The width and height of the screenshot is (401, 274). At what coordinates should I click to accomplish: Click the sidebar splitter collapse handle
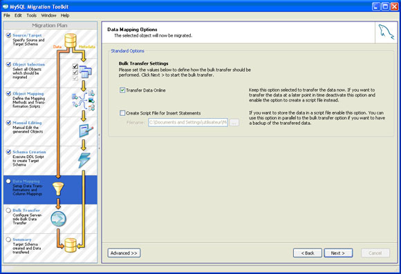pyautogui.click(x=100, y=141)
